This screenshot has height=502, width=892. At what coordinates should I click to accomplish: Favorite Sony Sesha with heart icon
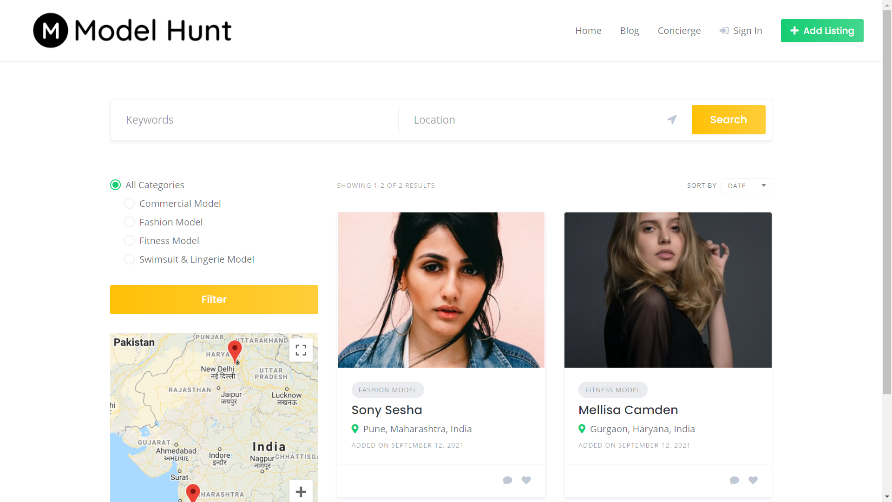[x=526, y=480]
